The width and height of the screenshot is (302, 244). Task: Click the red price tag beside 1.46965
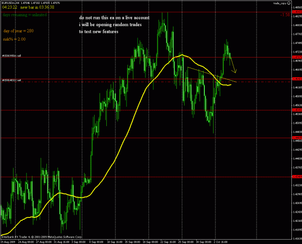297,57
